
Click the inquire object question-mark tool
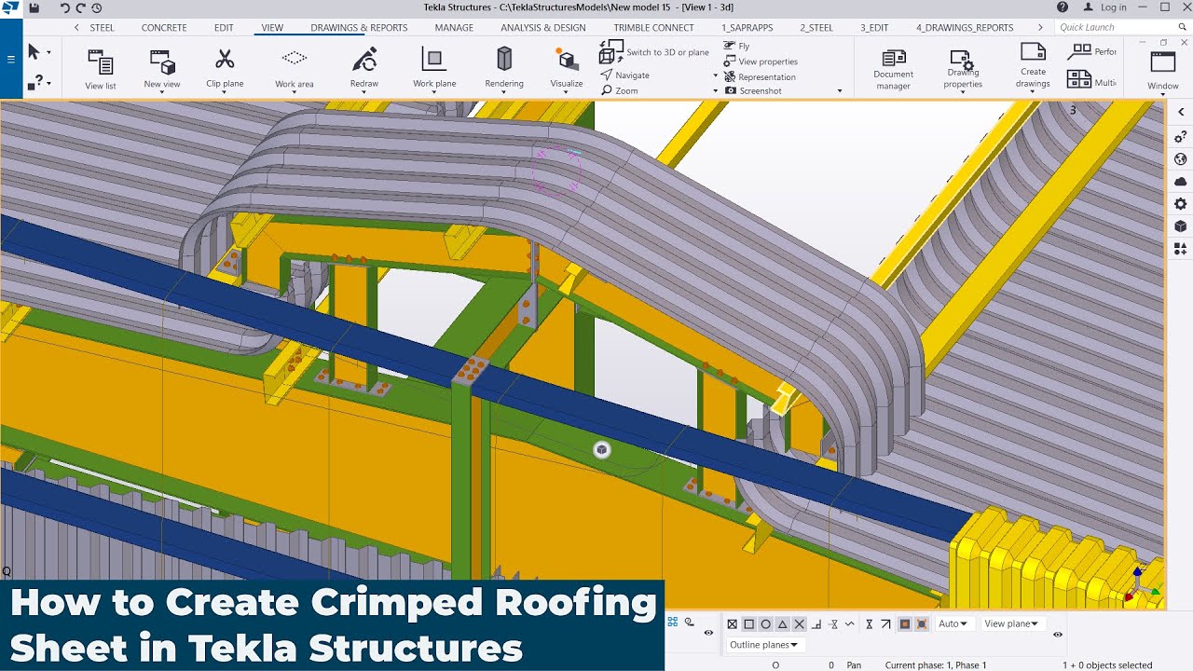click(x=34, y=83)
